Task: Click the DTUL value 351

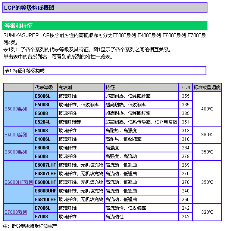Action: 185,122
